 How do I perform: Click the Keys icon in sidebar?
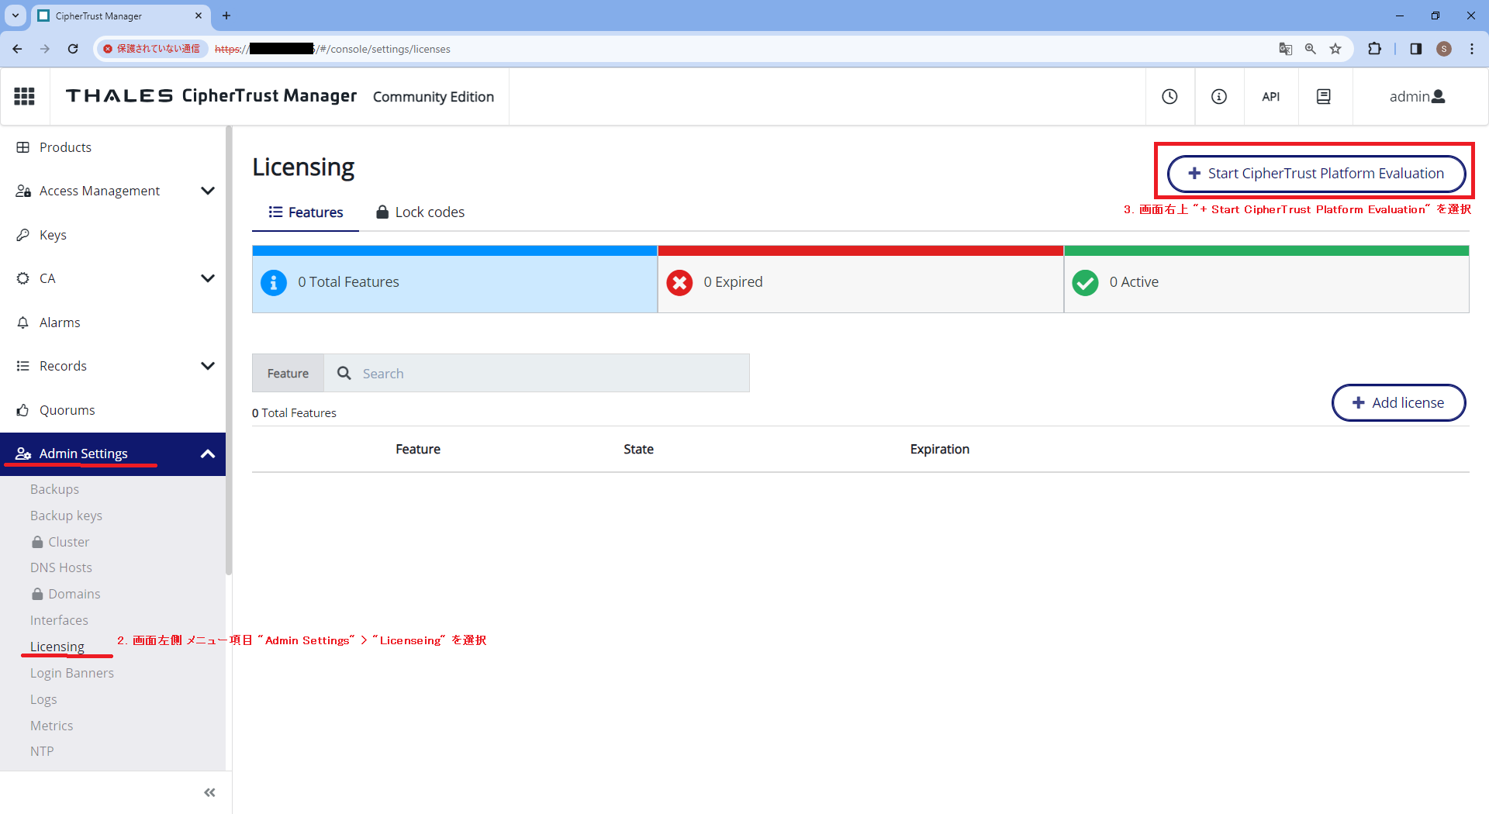[22, 234]
